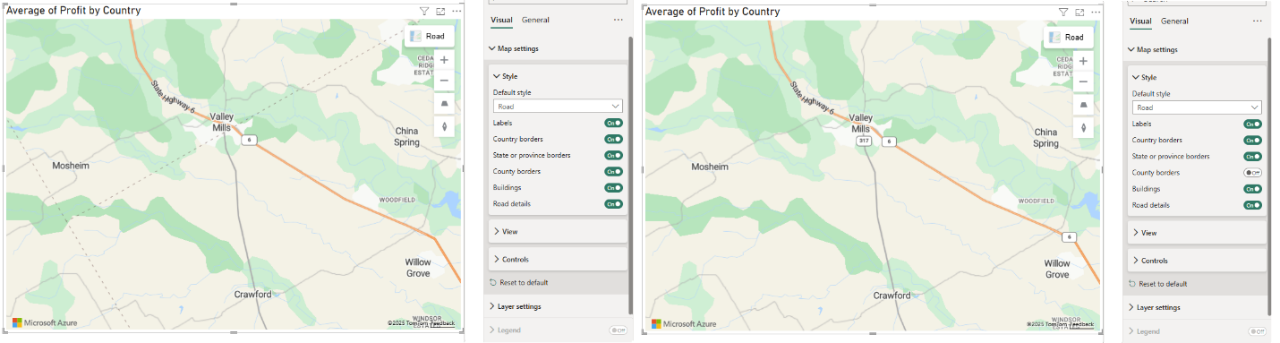Viewport: 1280px width, 343px height.
Task: Expand the View section in left pane
Action: [x=558, y=231]
